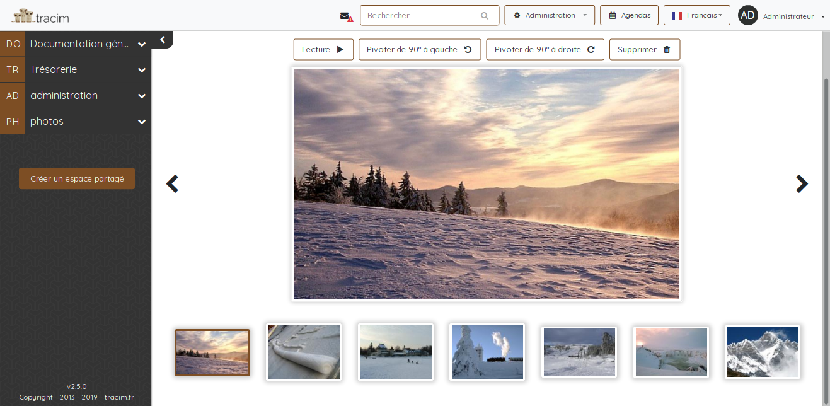Go to the previous image

click(172, 183)
